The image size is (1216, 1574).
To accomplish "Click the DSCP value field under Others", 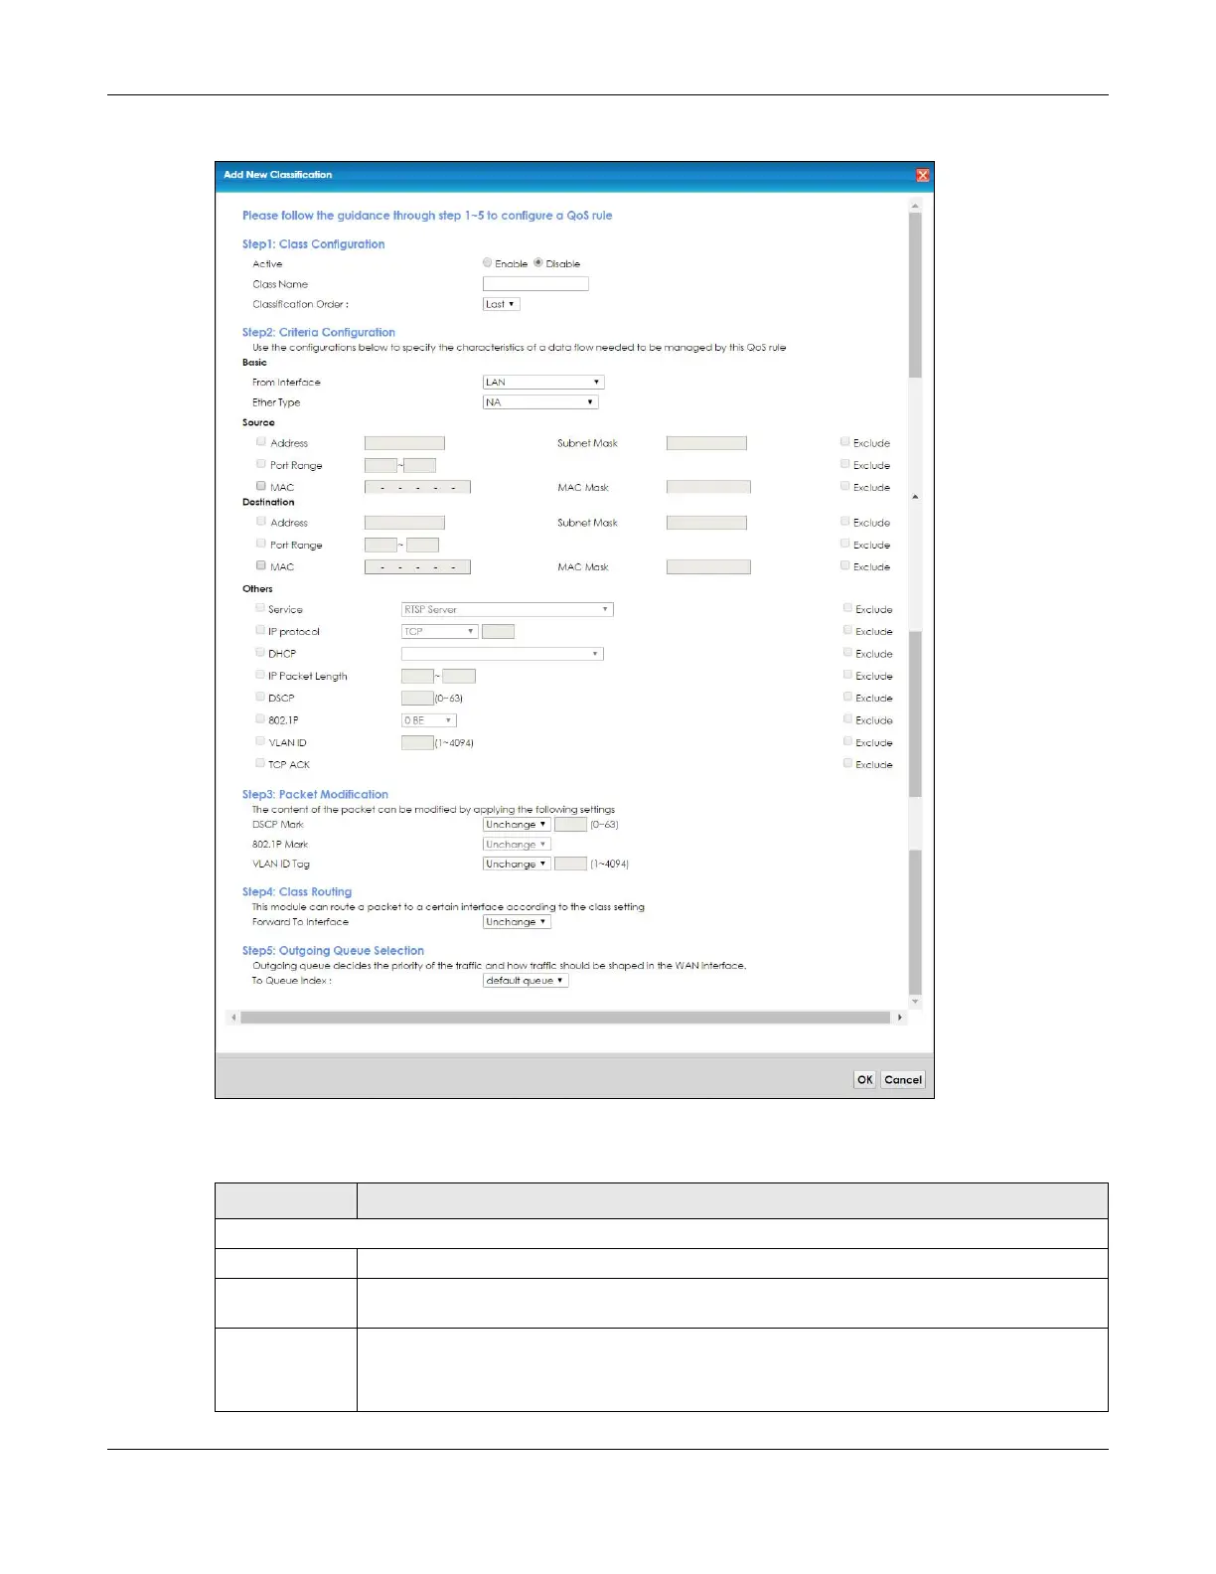I will pyautogui.click(x=417, y=698).
